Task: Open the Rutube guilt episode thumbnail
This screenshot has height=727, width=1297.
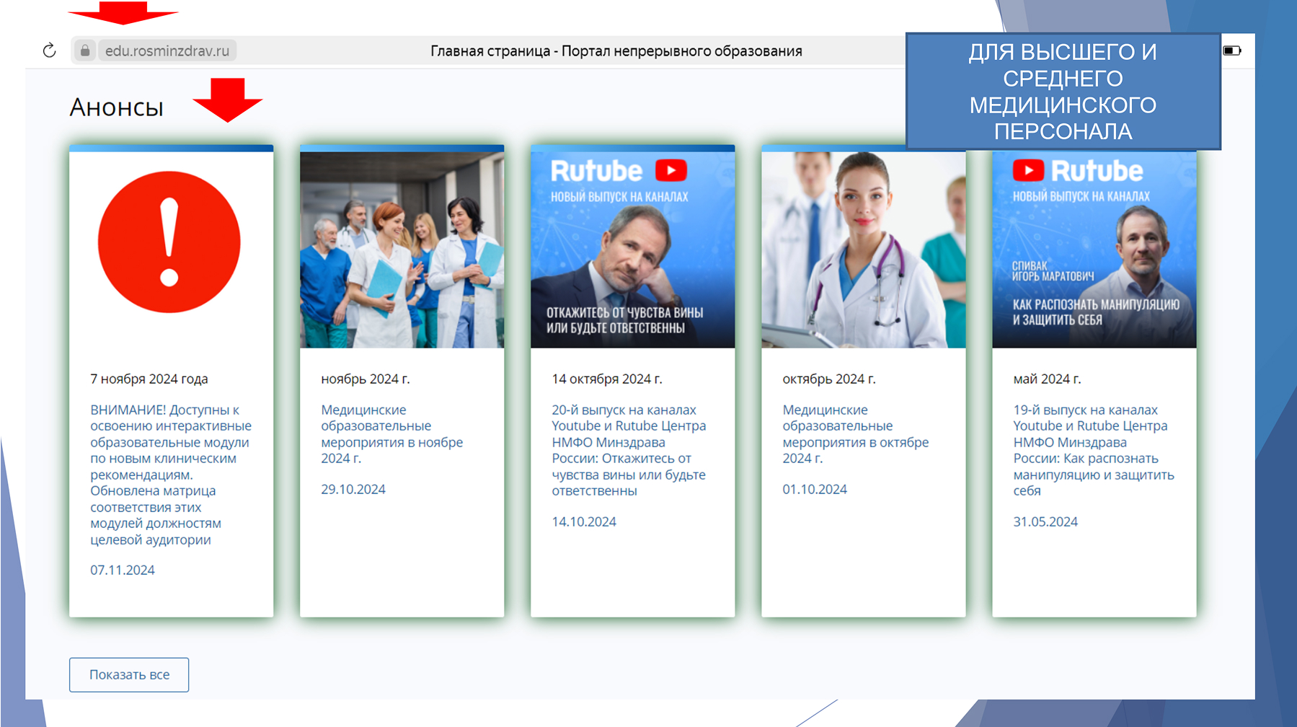Action: point(632,250)
